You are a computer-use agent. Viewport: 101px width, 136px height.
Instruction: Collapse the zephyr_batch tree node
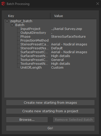click(7, 21)
